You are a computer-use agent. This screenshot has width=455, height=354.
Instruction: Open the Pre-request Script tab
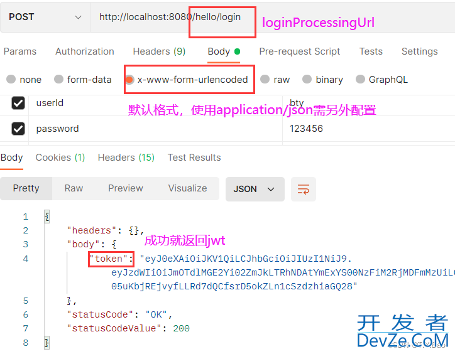[300, 51]
